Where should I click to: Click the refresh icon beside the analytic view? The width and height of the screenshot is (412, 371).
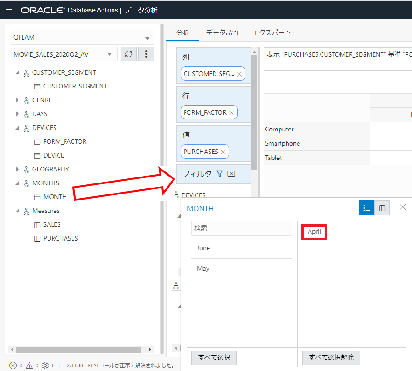point(129,54)
